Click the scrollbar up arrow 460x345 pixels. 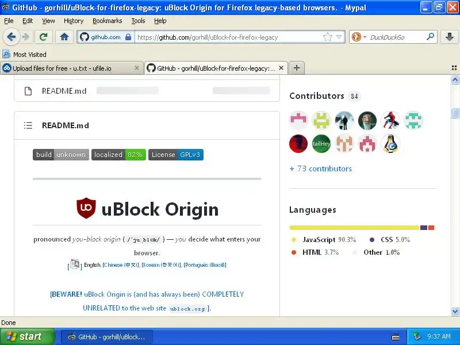click(455, 79)
